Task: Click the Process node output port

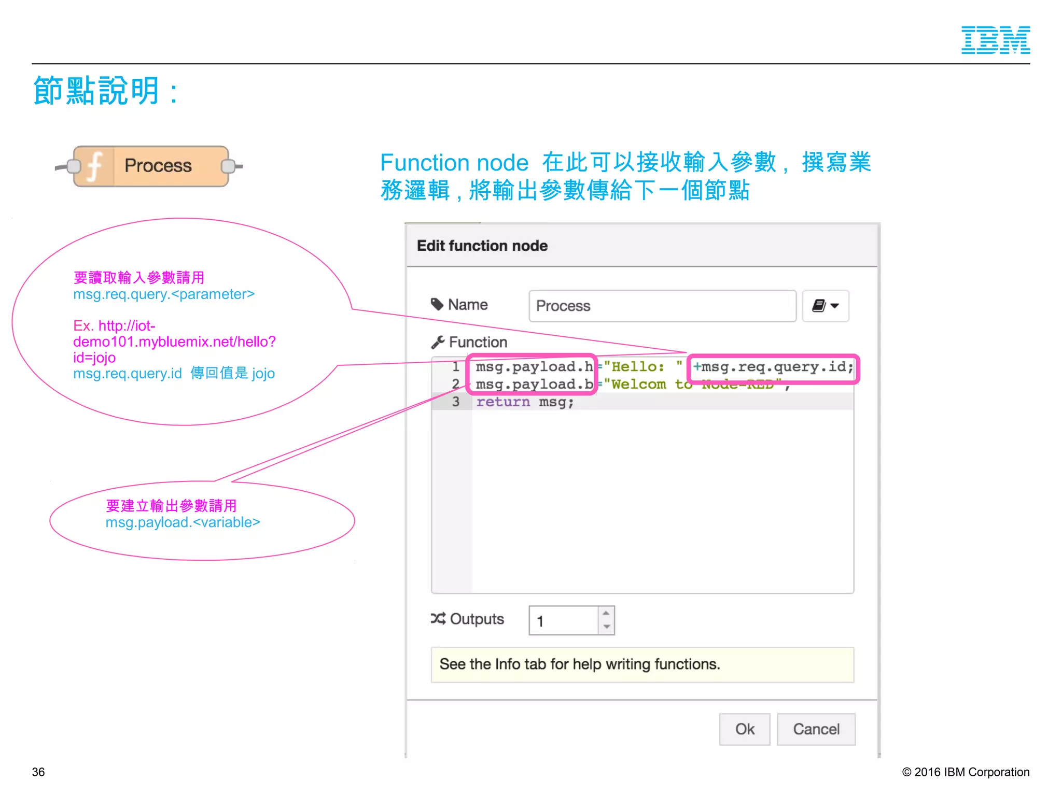Action: click(228, 166)
